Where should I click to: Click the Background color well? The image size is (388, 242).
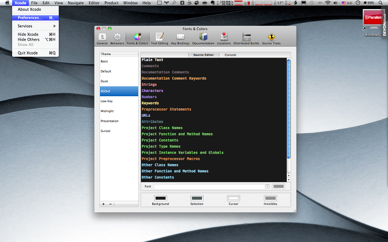pyautogui.click(x=160, y=198)
